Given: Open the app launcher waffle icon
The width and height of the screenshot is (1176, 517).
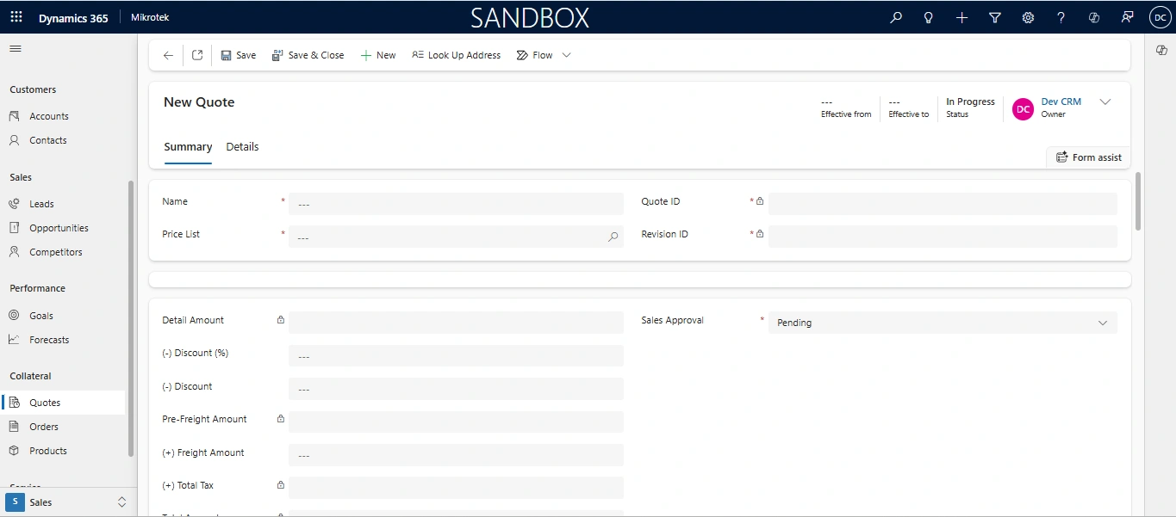Looking at the screenshot, I should [16, 17].
